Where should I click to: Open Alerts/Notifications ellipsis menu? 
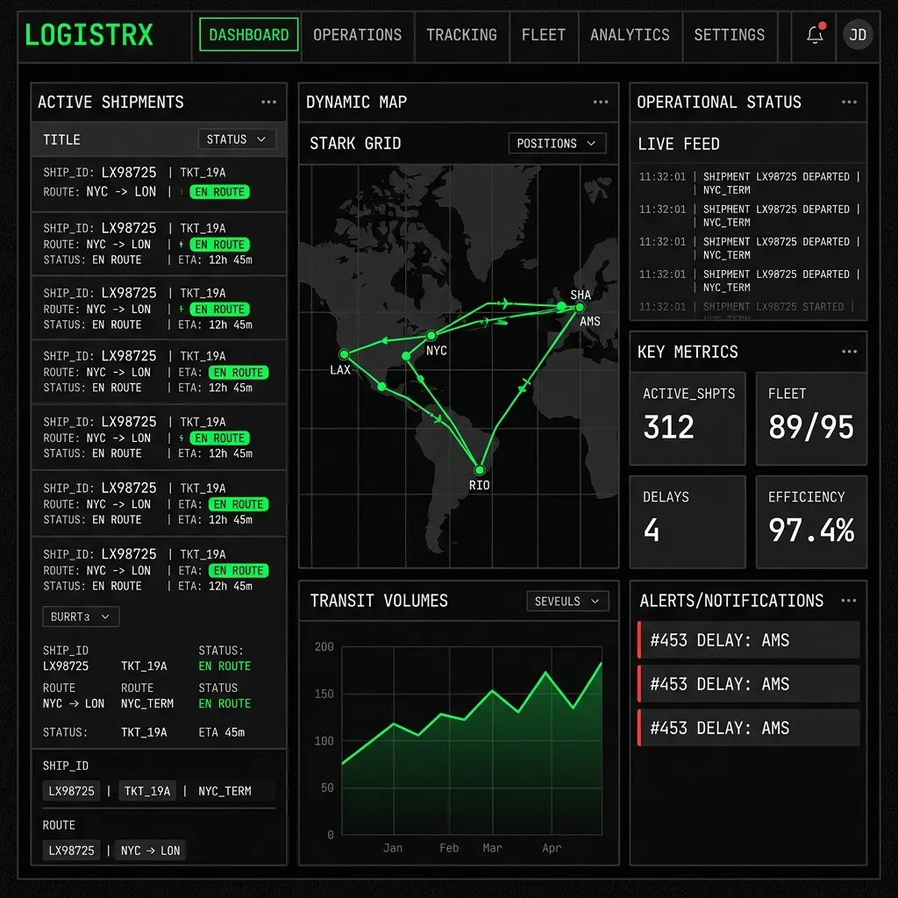(x=848, y=602)
